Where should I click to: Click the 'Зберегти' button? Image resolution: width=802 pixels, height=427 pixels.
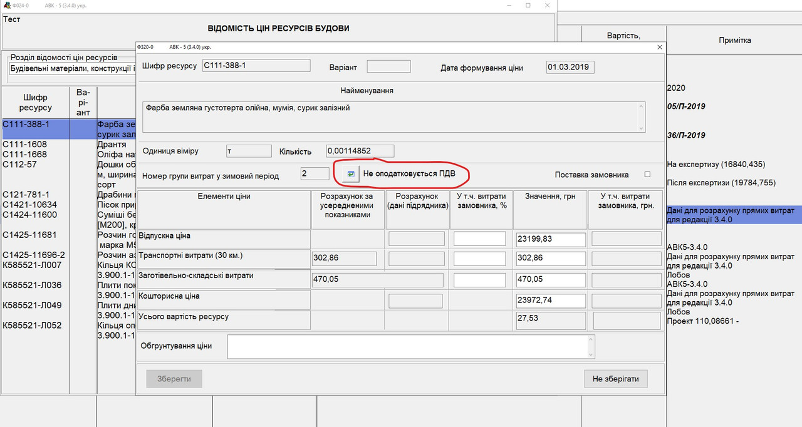pyautogui.click(x=174, y=379)
